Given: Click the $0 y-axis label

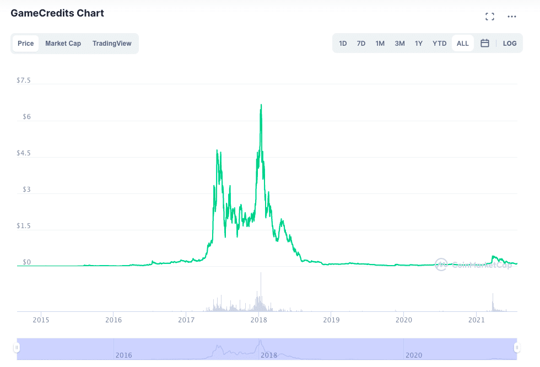Looking at the screenshot, I should [x=26, y=262].
